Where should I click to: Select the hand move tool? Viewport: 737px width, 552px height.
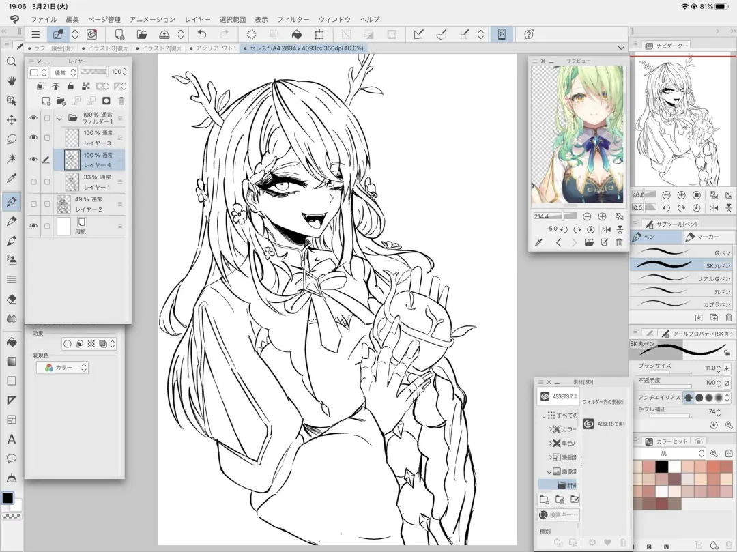pos(12,81)
